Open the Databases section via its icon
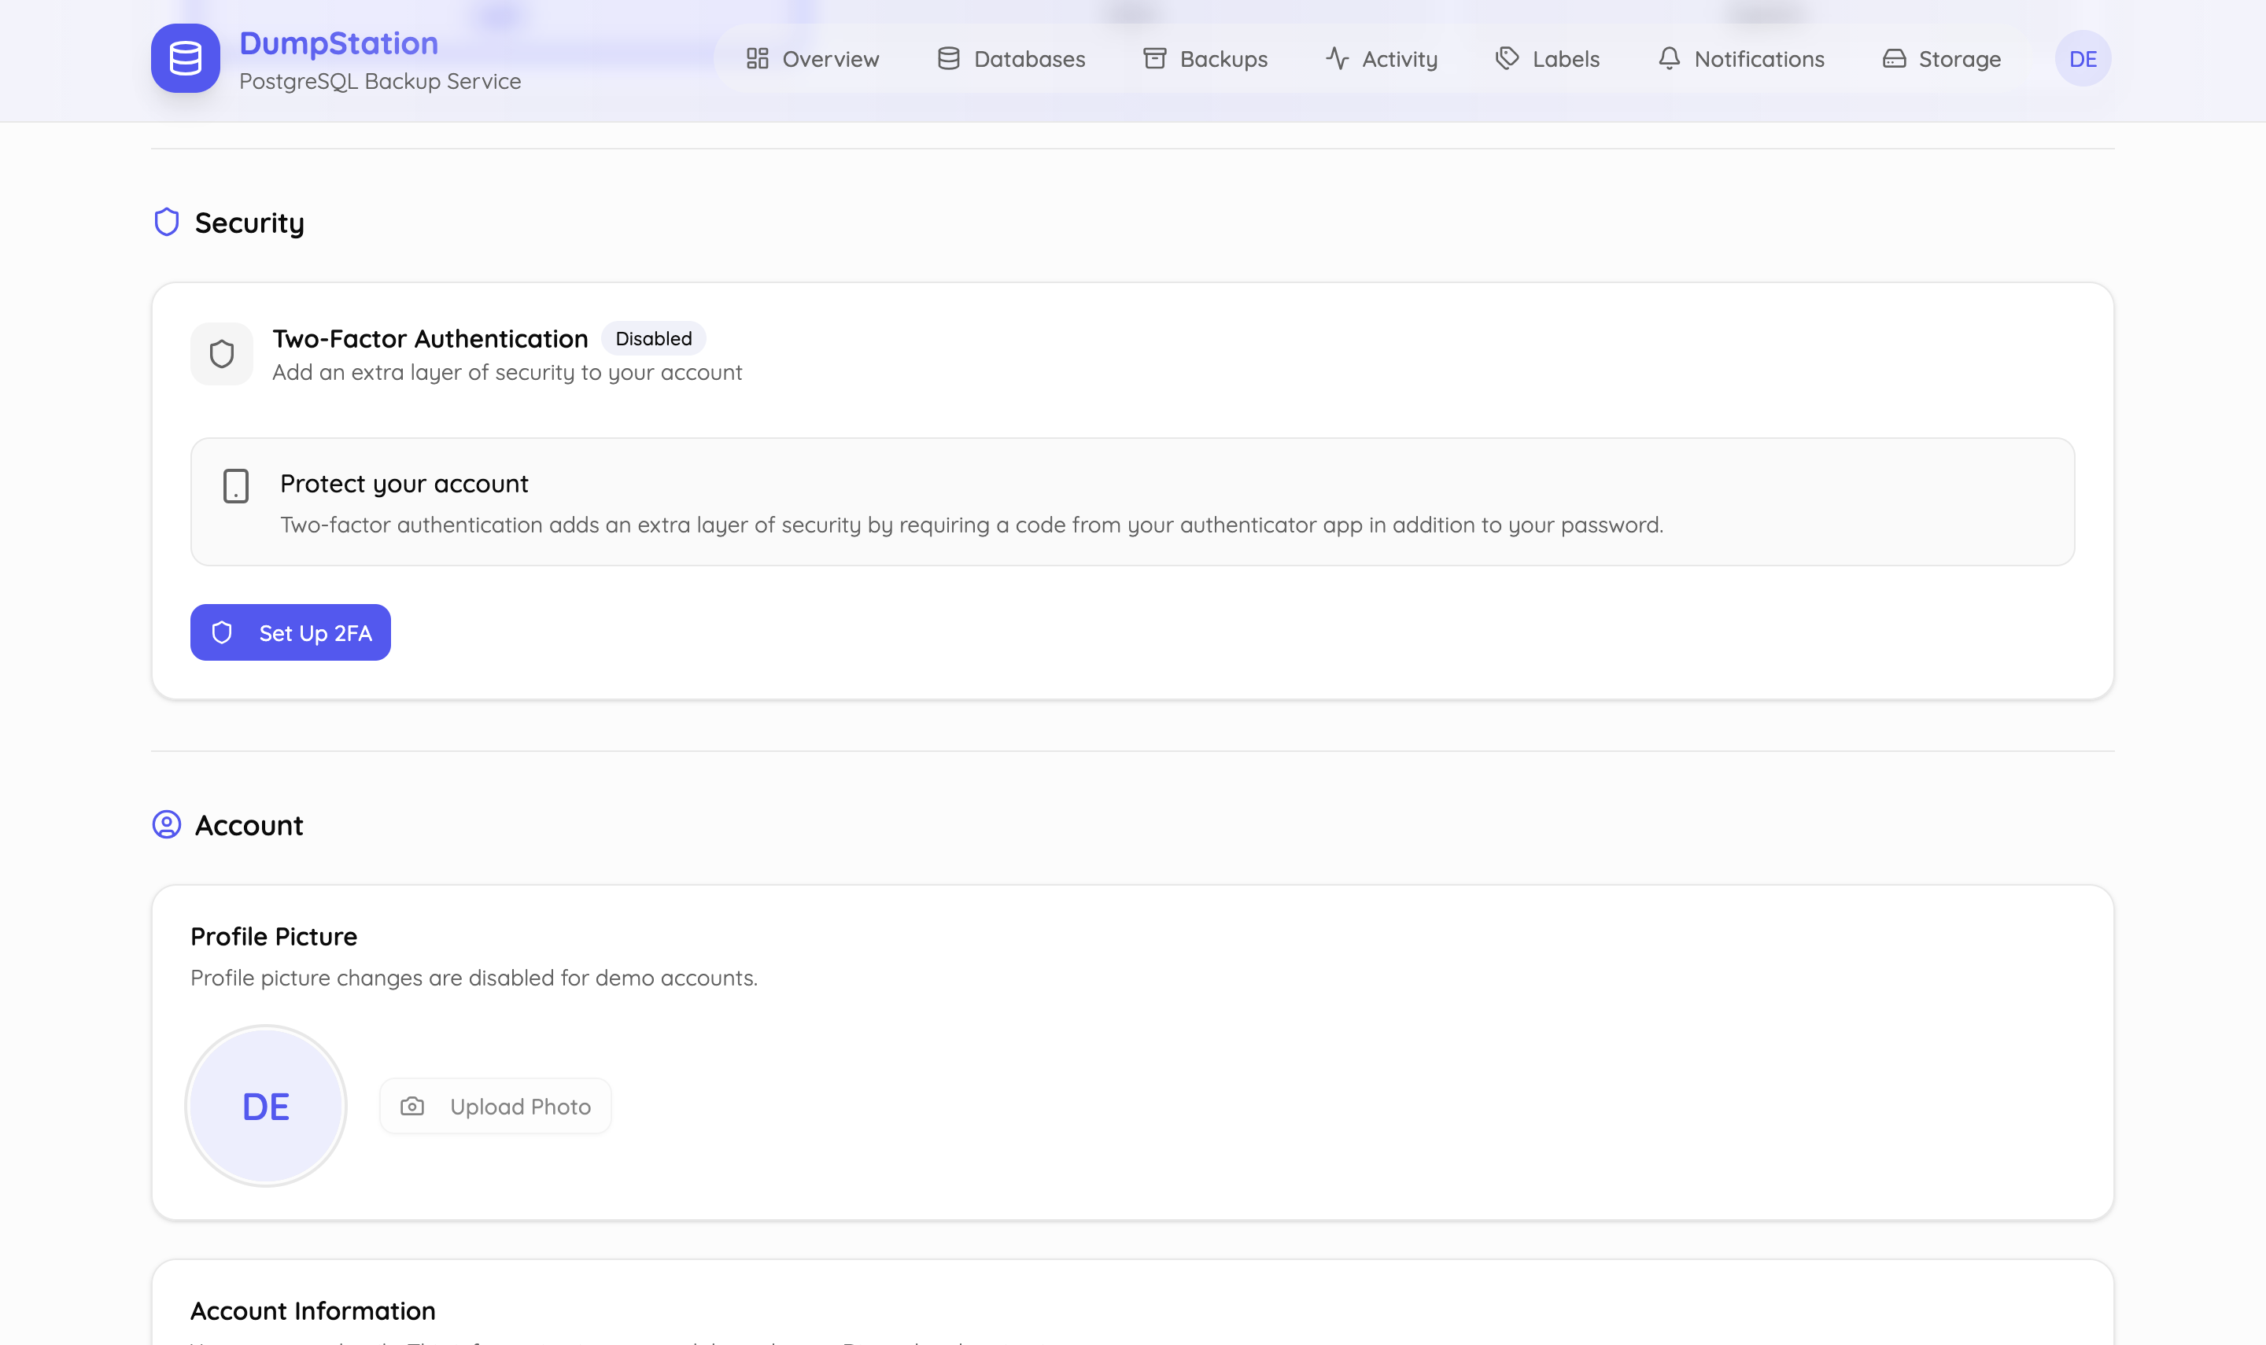Viewport: 2266px width, 1345px height. tap(947, 58)
